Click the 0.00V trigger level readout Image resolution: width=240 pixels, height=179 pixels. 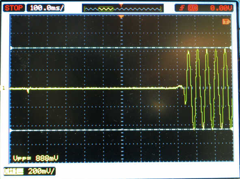tap(221, 8)
